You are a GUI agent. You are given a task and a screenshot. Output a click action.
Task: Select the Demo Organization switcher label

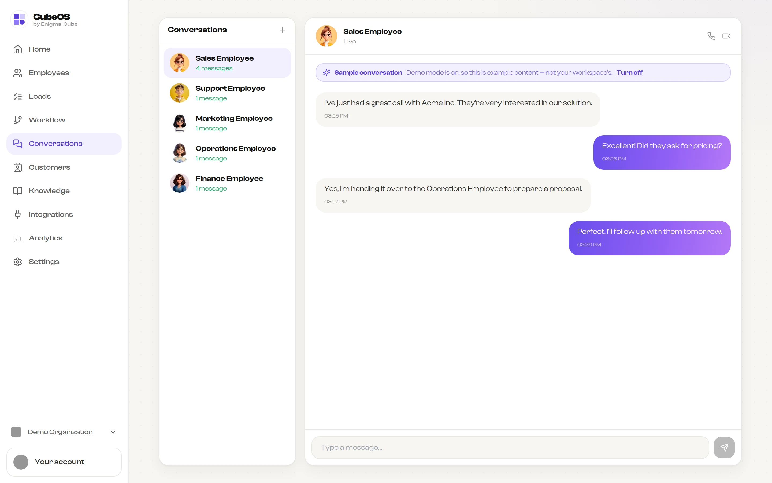tap(60, 432)
